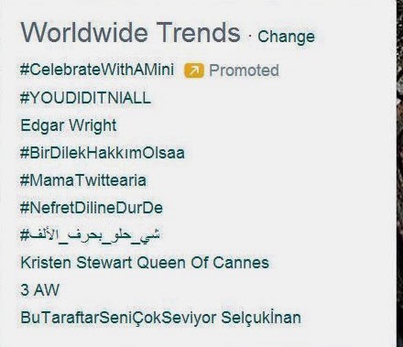This screenshot has height=347, width=403.
Task: Open BuTaraftarSeniÇokSeviyor Selçukİnan trend
Action: pos(160,318)
